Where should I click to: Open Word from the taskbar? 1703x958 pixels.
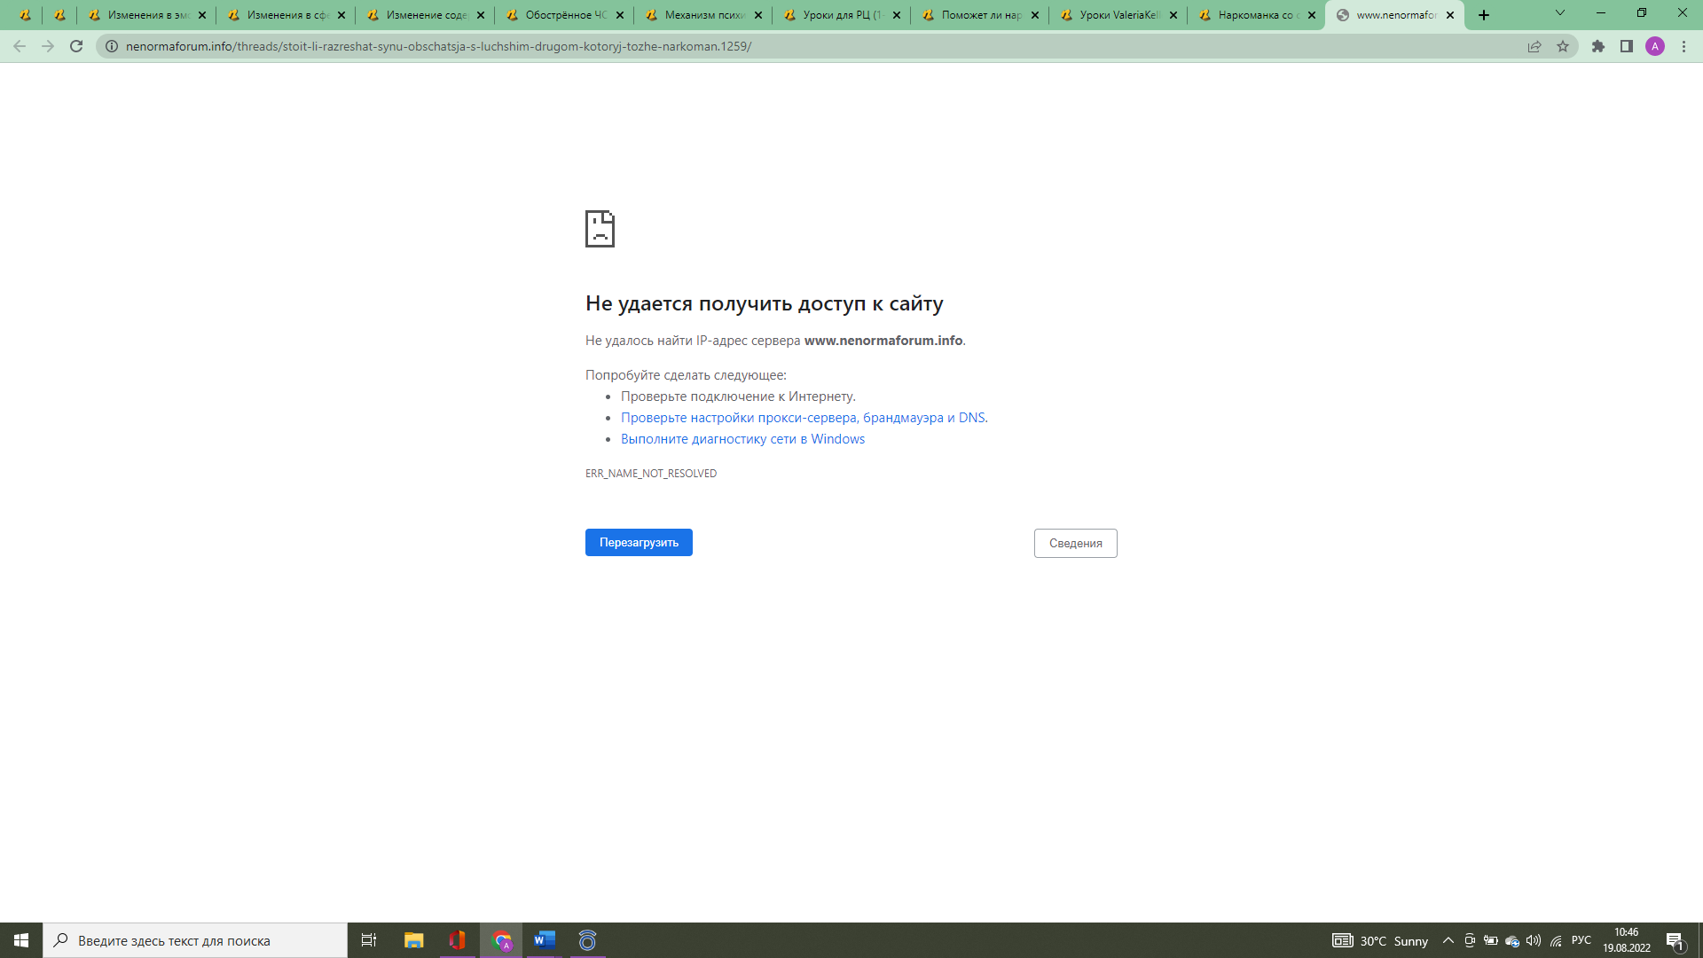[544, 940]
